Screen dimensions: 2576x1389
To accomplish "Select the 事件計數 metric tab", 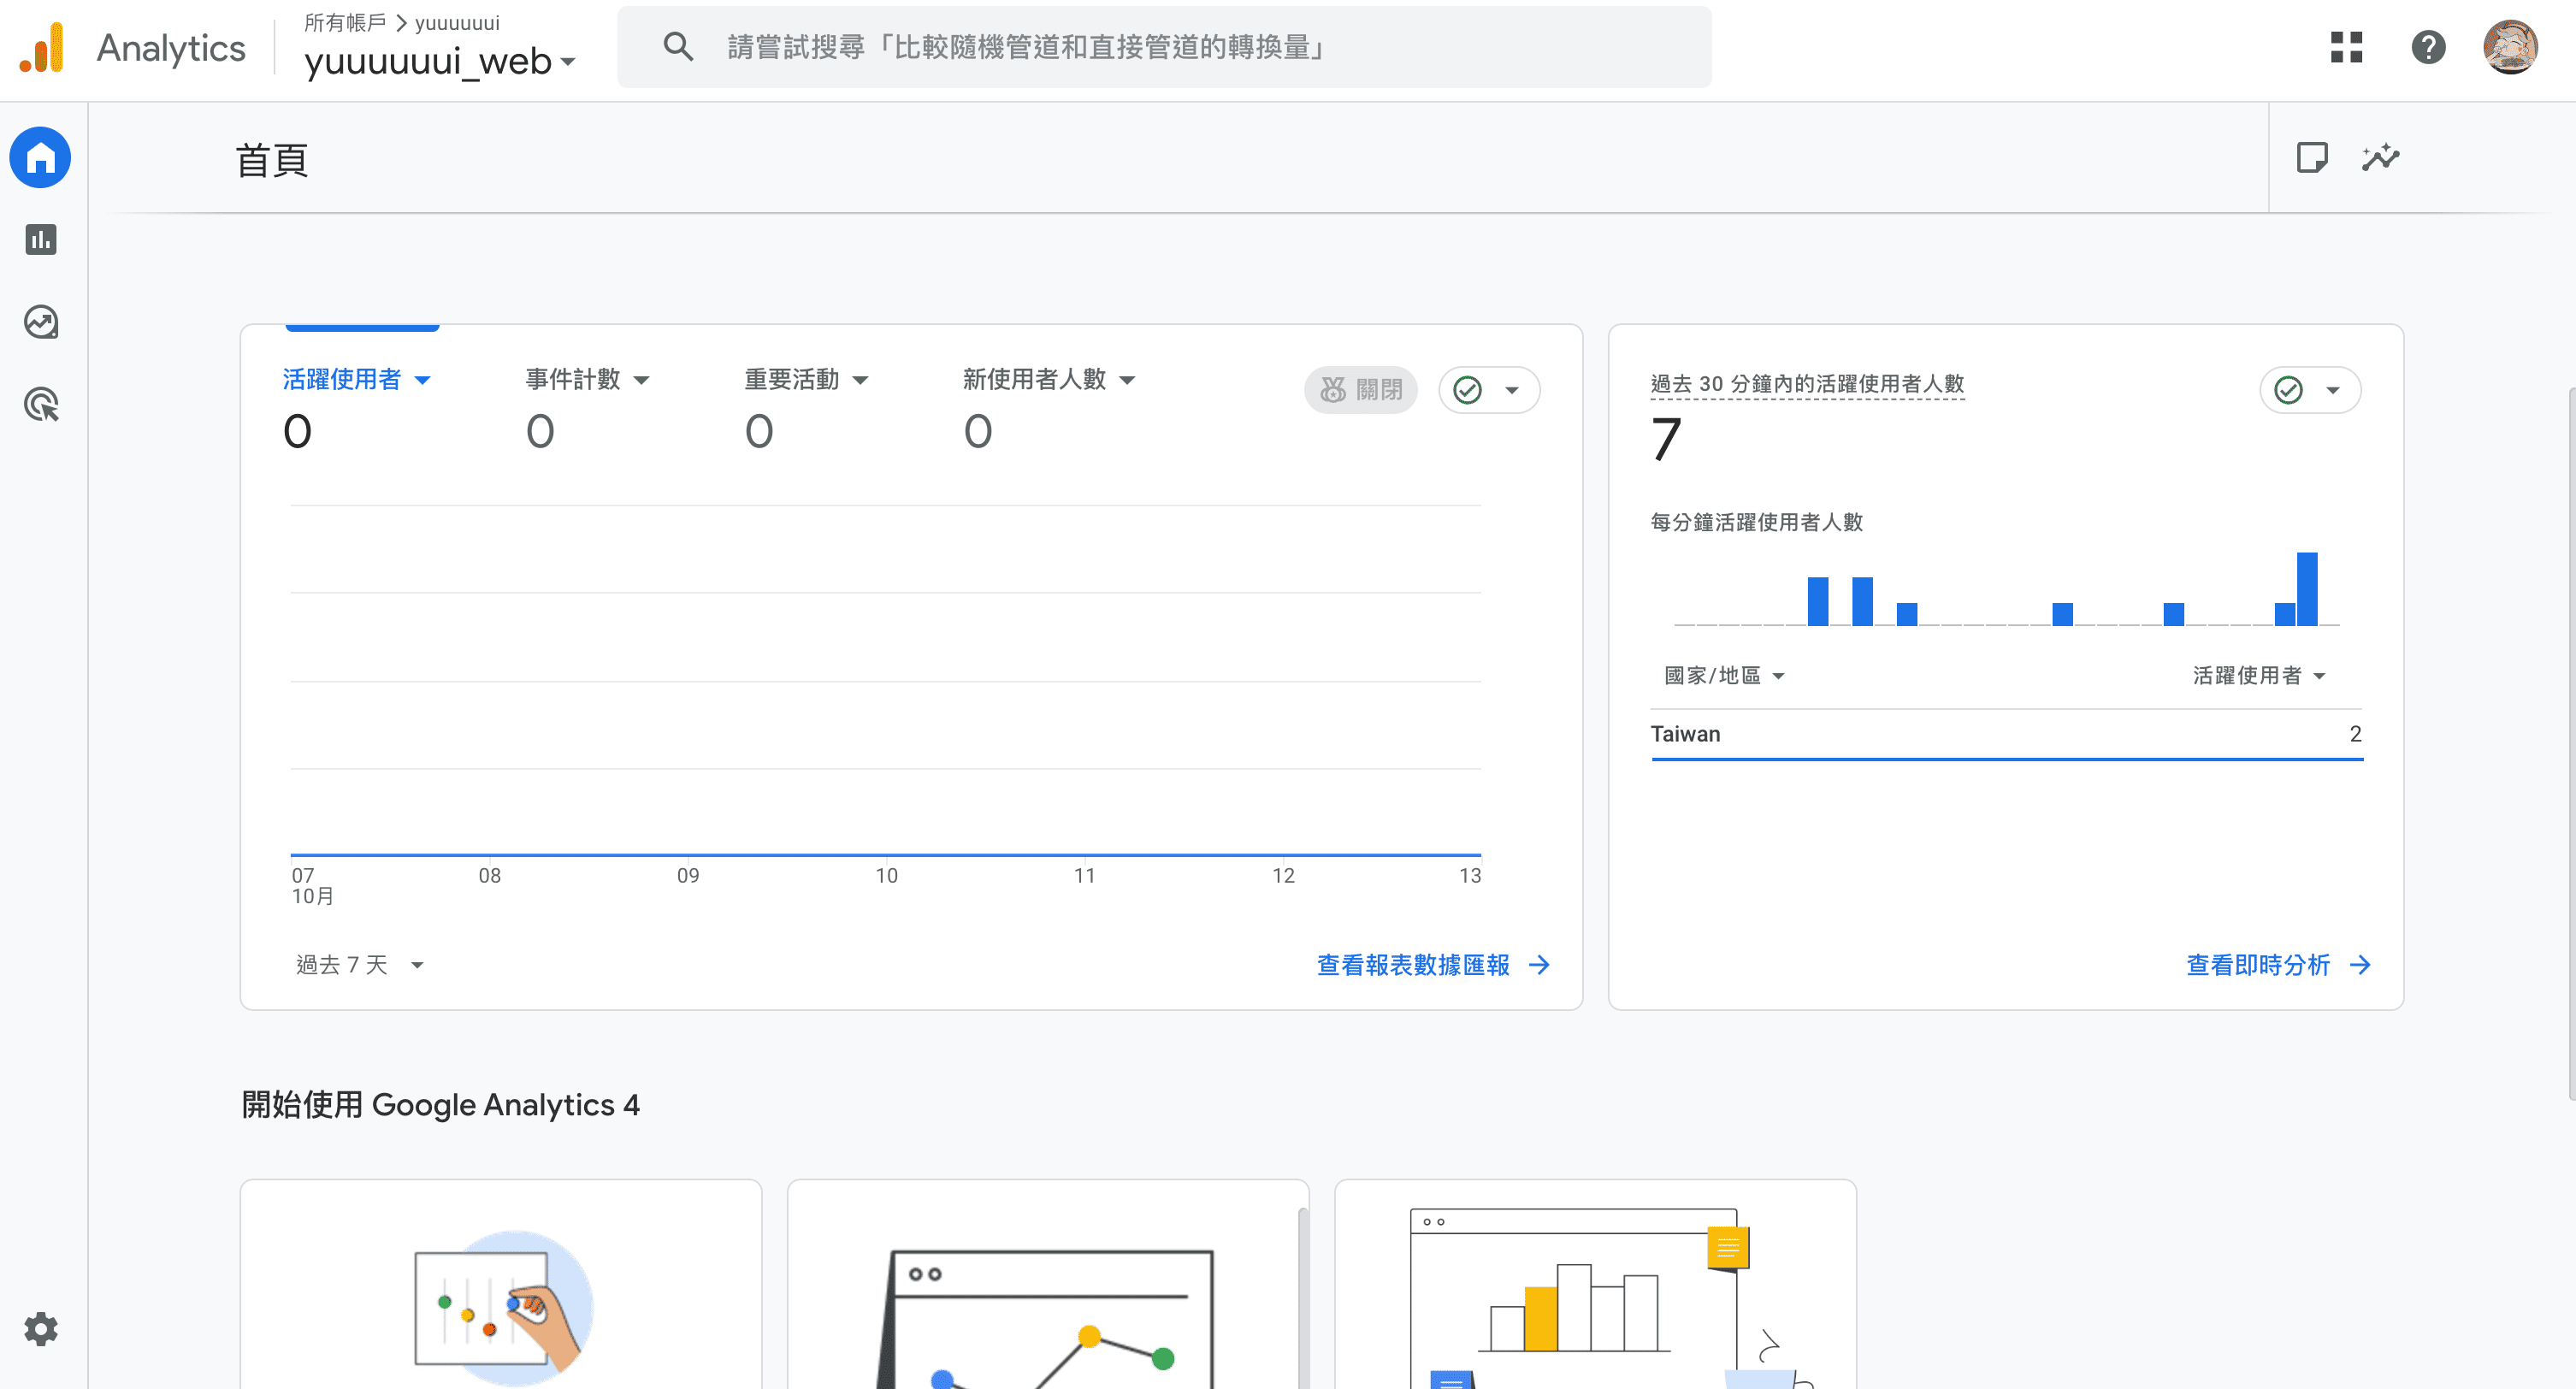I will click(587, 380).
